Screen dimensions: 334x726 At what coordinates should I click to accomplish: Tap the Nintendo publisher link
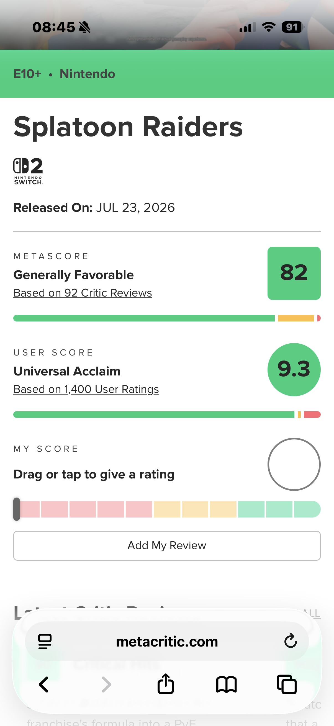87,74
